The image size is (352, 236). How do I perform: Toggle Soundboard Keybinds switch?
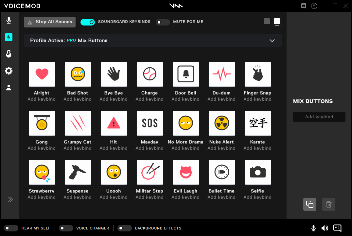[87, 22]
